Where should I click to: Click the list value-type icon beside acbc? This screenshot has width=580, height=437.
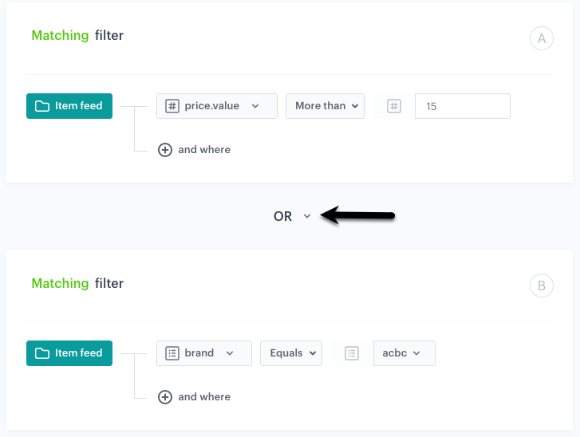pyautogui.click(x=351, y=353)
